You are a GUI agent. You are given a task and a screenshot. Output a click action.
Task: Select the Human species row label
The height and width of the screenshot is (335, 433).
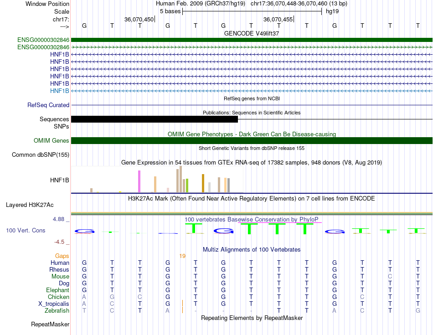60,263
